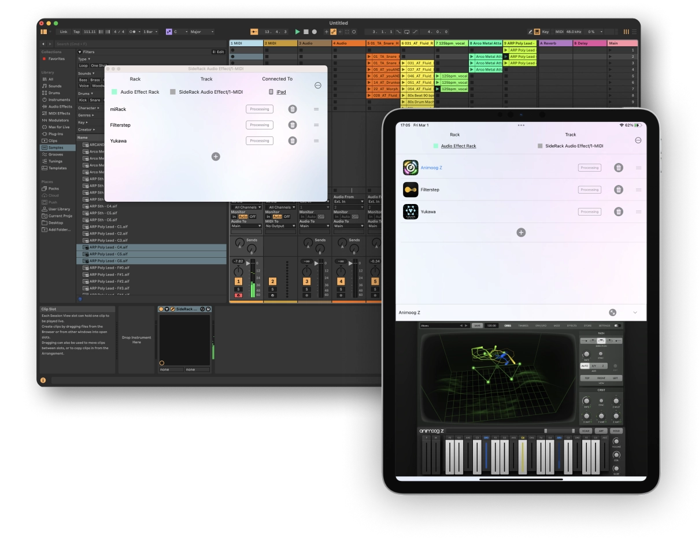Click the mint Audio Effect Rack swatch in the Mac window
This screenshot has height=545, width=699.
(x=114, y=92)
